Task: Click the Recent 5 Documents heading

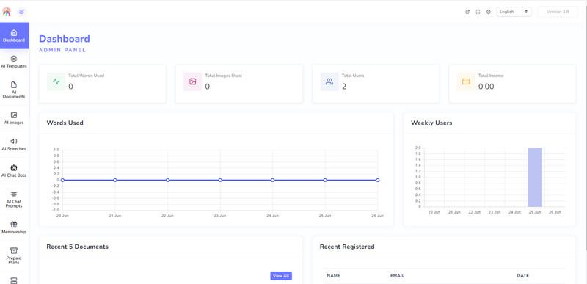Action: point(77,247)
